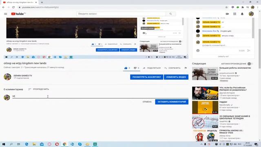Dislike the video with thumbs down
Screen dimensions: 261x147
(x=135, y=68)
